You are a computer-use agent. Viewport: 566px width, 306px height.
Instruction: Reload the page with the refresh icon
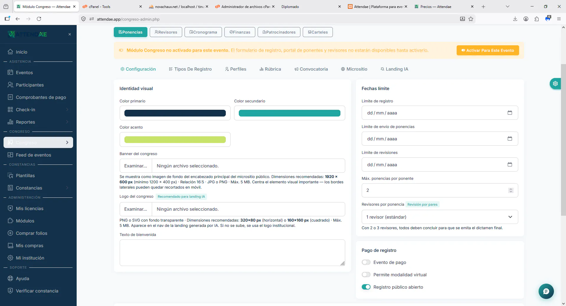coord(39,19)
